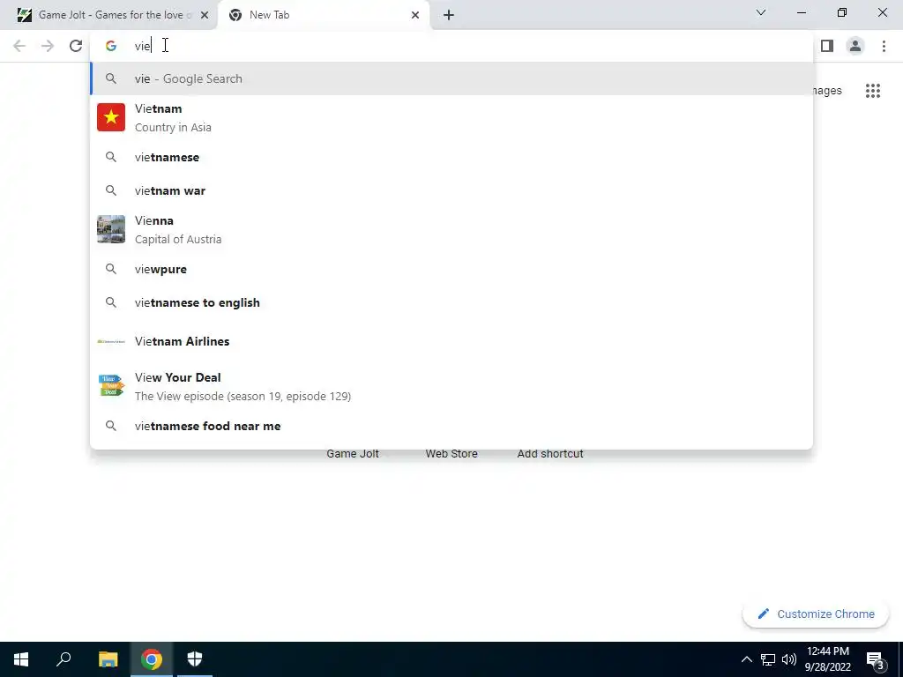Close the Game Jolt tab
The height and width of the screenshot is (677, 903).
[x=205, y=15]
